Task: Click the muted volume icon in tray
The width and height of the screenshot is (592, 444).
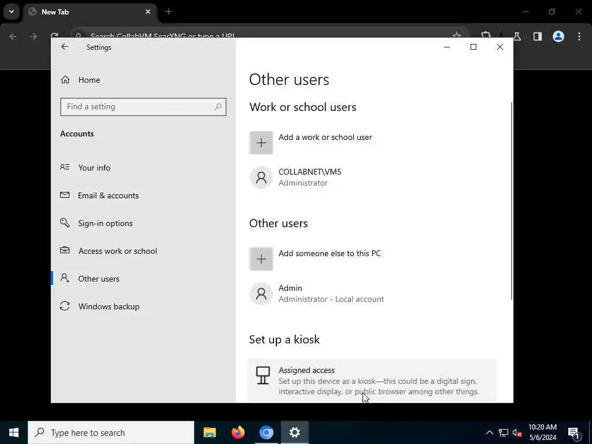Action: [517, 432]
